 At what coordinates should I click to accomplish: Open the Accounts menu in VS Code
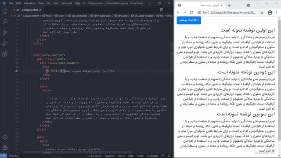coord(5,137)
